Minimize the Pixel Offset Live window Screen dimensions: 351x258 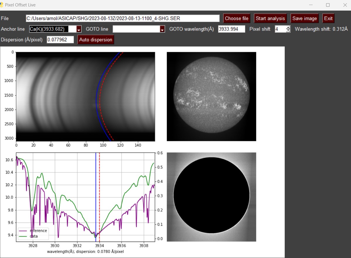click(311, 5)
